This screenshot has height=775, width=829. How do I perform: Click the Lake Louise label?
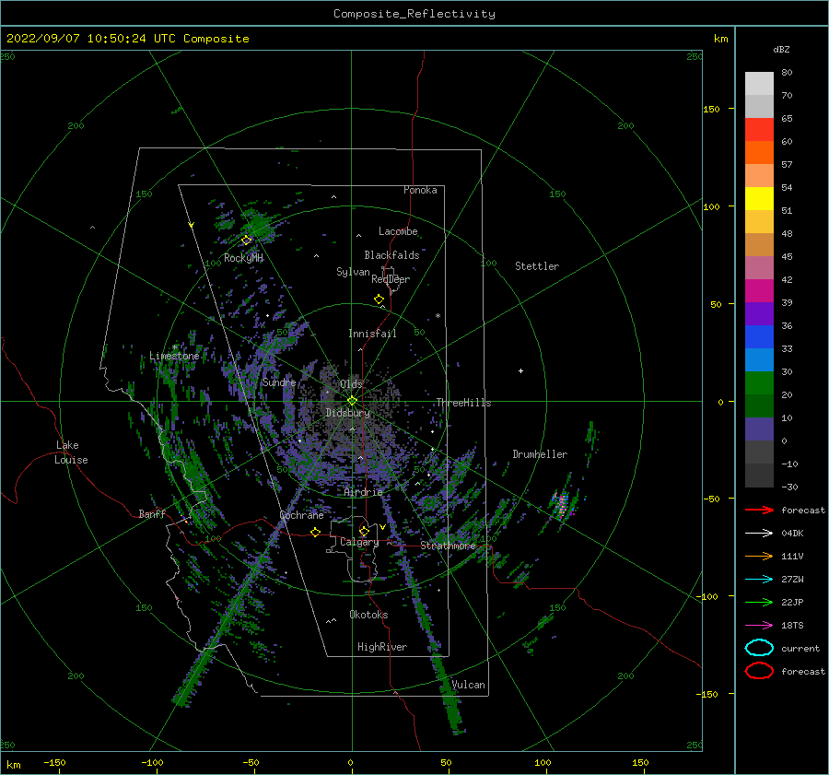(x=71, y=452)
